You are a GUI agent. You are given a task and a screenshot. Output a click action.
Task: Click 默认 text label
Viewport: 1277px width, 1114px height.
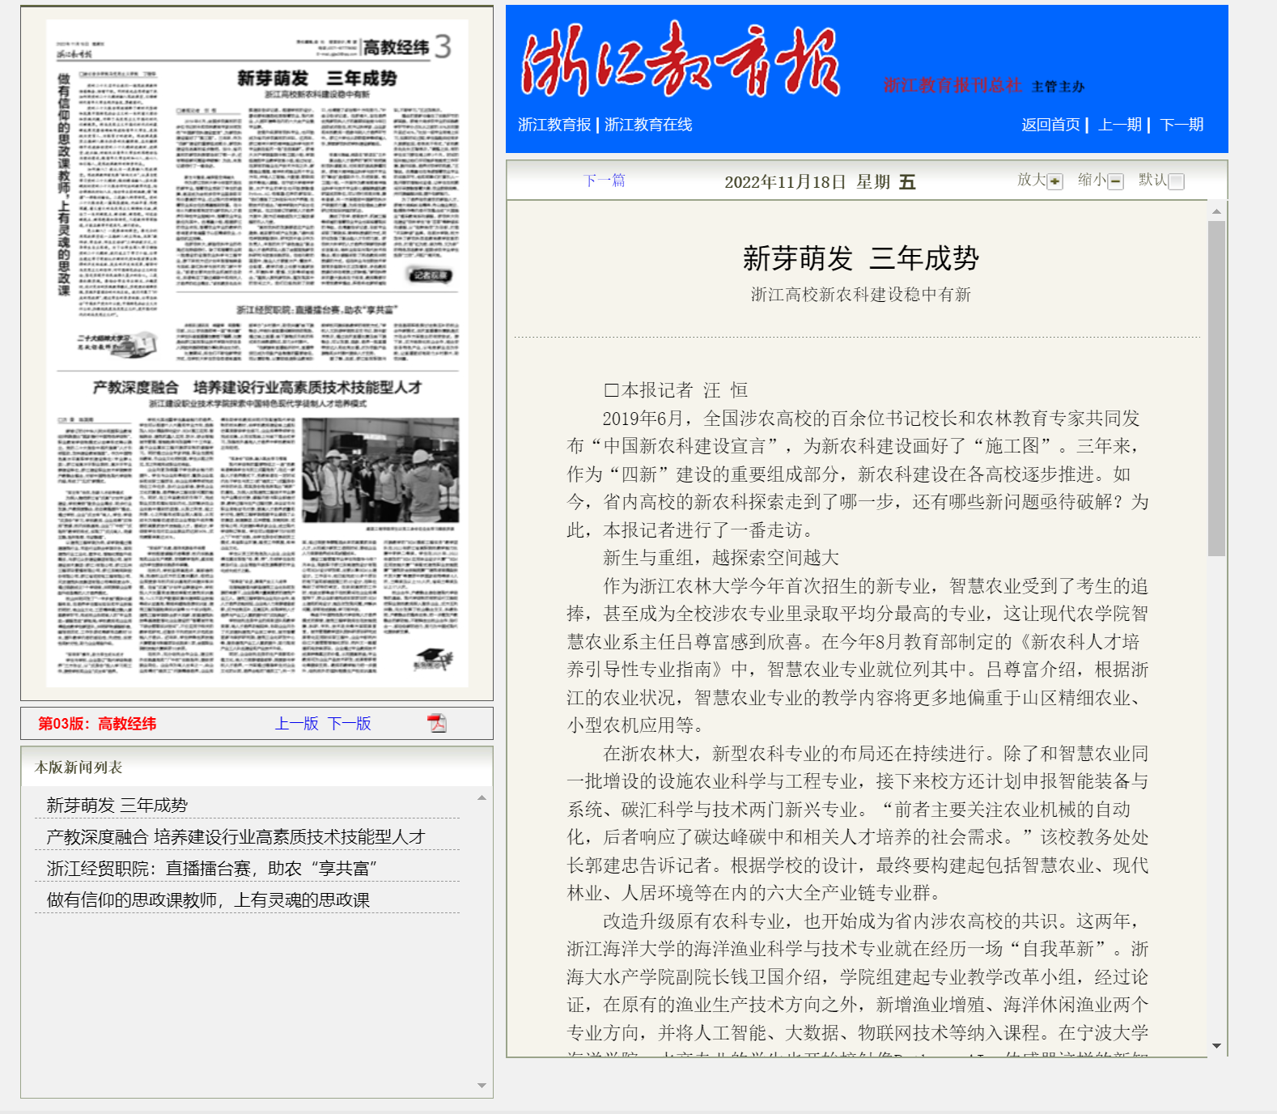pyautogui.click(x=1152, y=180)
